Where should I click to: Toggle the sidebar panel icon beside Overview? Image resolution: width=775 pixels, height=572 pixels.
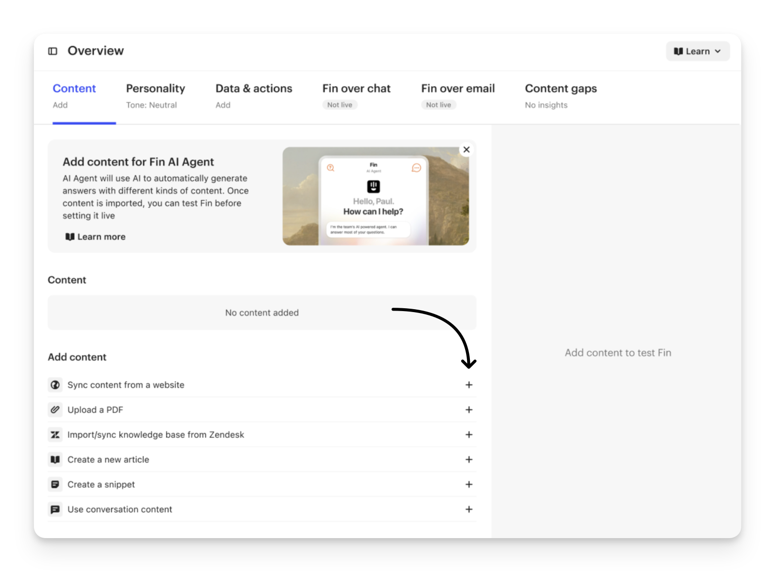click(53, 51)
